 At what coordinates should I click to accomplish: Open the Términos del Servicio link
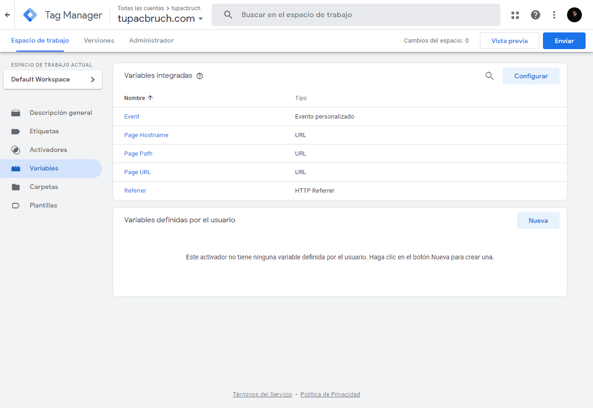pyautogui.click(x=262, y=394)
